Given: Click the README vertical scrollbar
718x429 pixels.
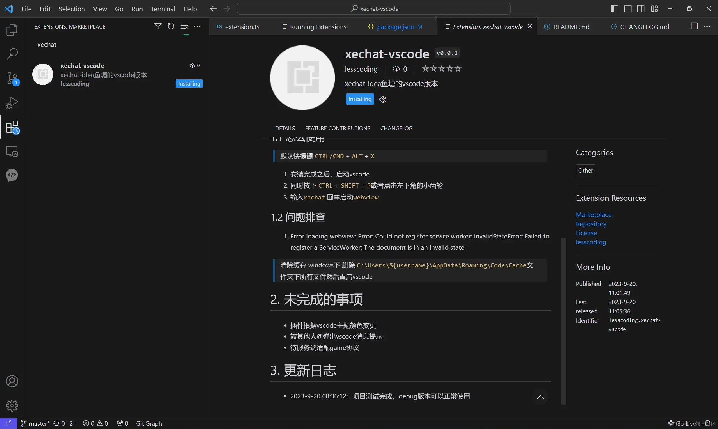Looking at the screenshot, I should pyautogui.click(x=563, y=322).
